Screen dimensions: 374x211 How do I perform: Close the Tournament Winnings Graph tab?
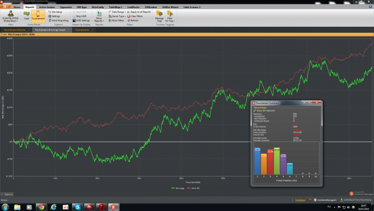pos(69,30)
